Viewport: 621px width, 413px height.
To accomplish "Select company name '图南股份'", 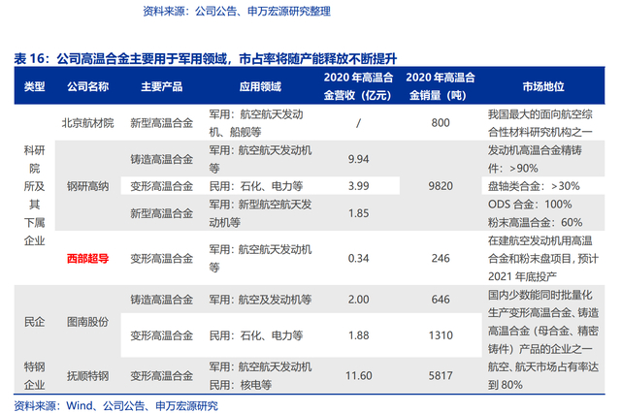I will click(x=87, y=322).
